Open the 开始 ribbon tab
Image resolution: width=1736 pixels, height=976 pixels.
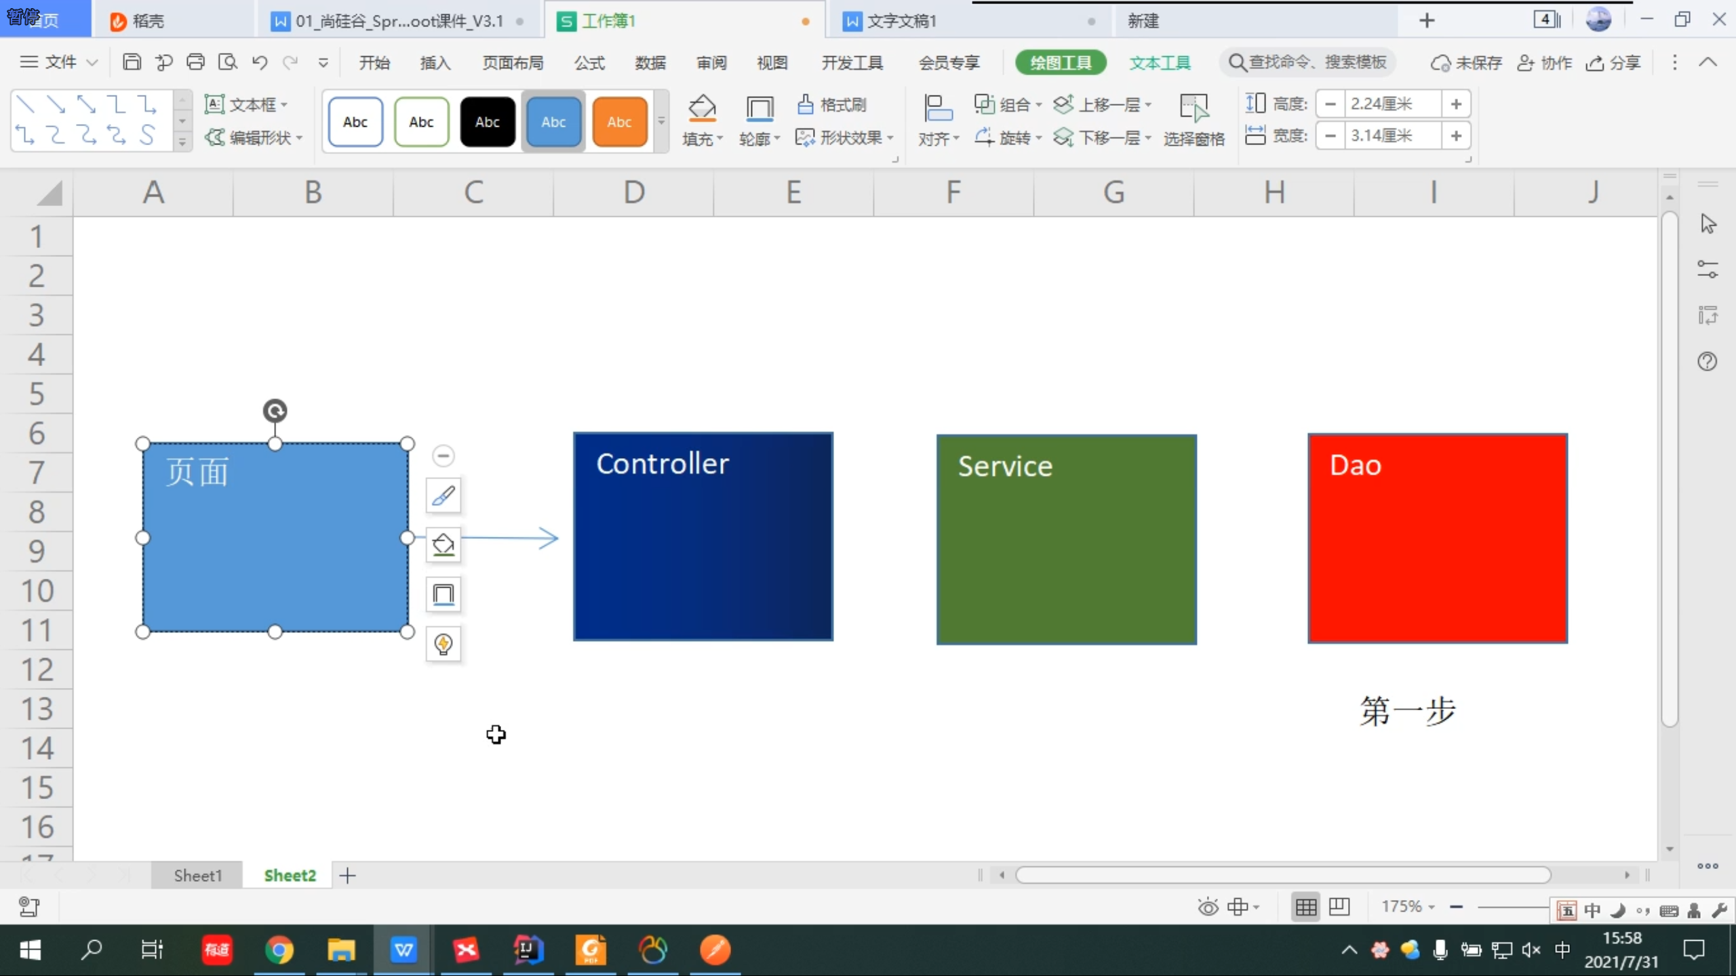click(374, 63)
